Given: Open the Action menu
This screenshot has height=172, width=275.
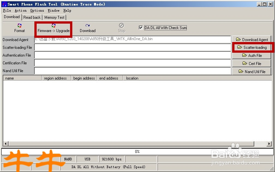Looking at the screenshot, I should click(x=21, y=10).
